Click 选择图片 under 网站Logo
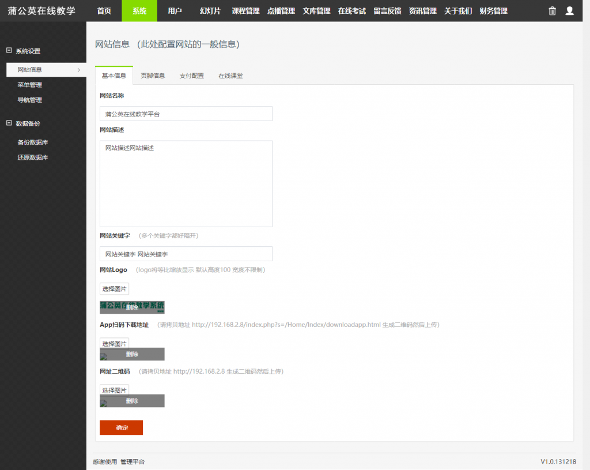The width and height of the screenshot is (590, 470). [114, 289]
